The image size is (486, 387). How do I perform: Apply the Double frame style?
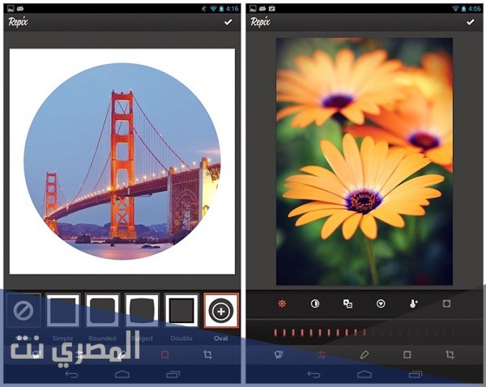coord(181,311)
